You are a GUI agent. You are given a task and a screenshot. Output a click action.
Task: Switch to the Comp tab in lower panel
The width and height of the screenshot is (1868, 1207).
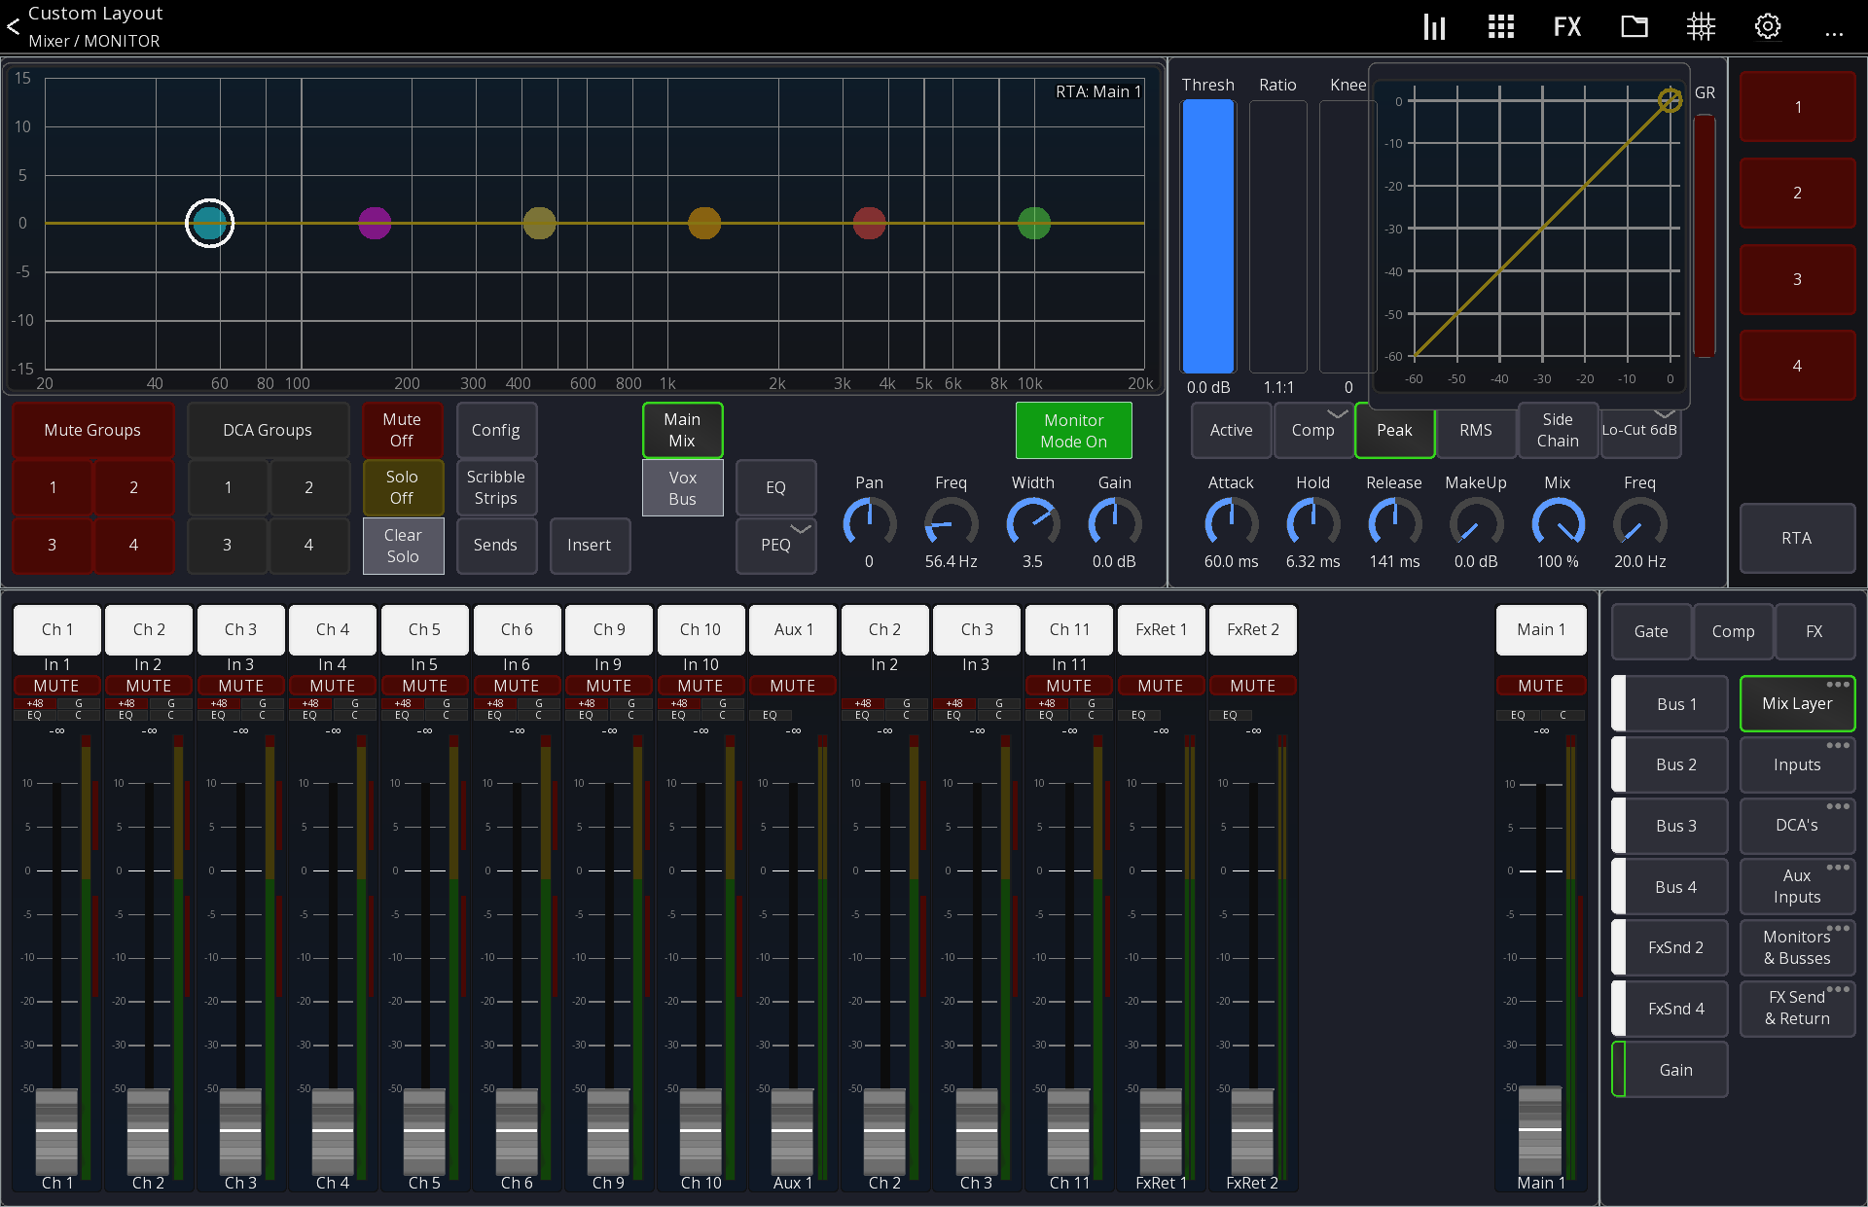(x=1733, y=631)
